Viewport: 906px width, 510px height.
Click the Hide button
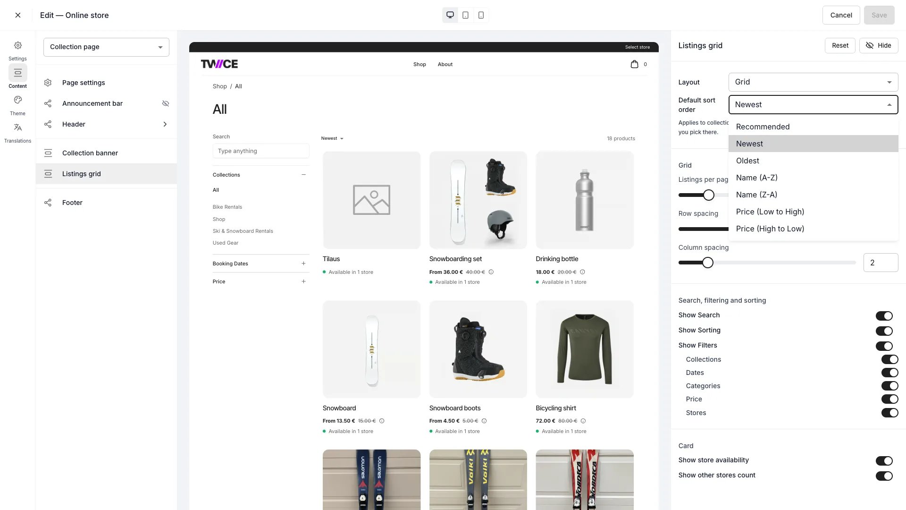[879, 45]
